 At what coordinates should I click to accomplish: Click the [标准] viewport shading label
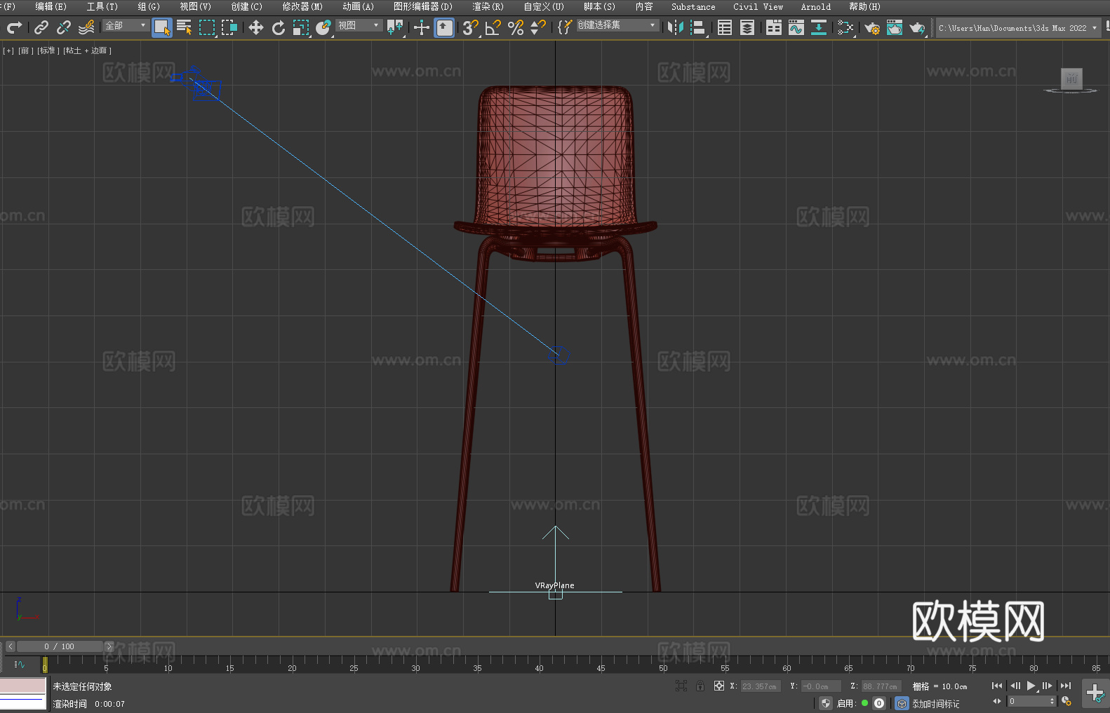[x=48, y=50]
